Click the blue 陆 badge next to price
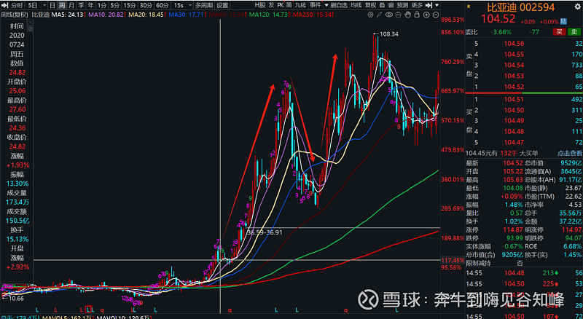Viewport: 583px width, 319px height. click(x=563, y=21)
